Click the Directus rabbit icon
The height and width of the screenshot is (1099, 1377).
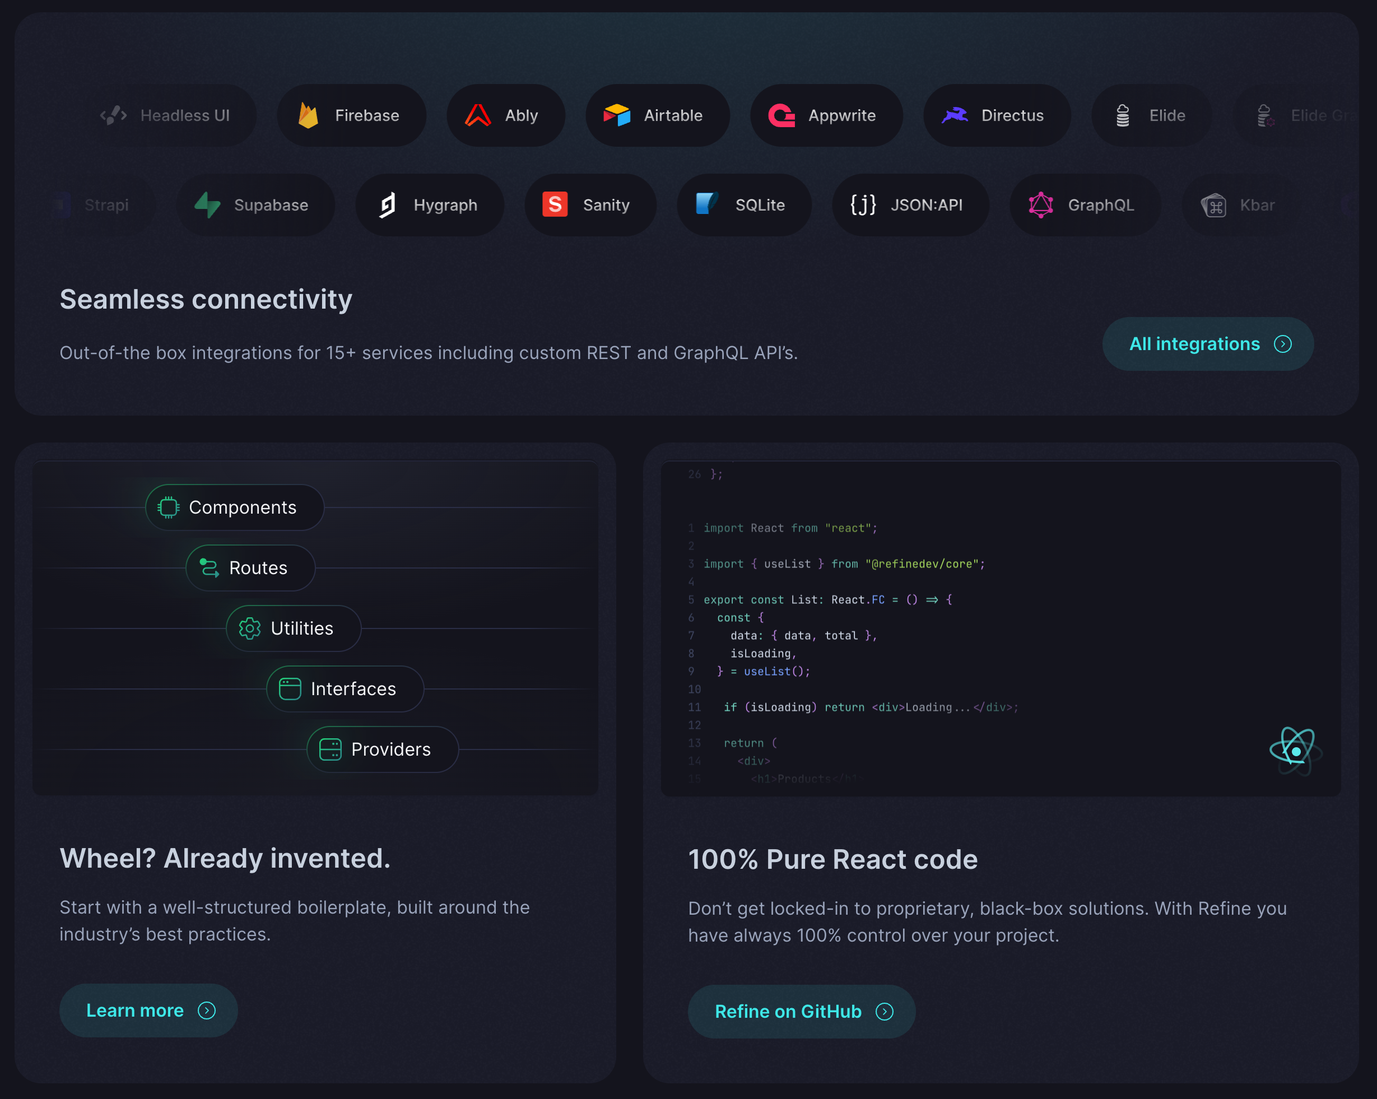tap(955, 115)
